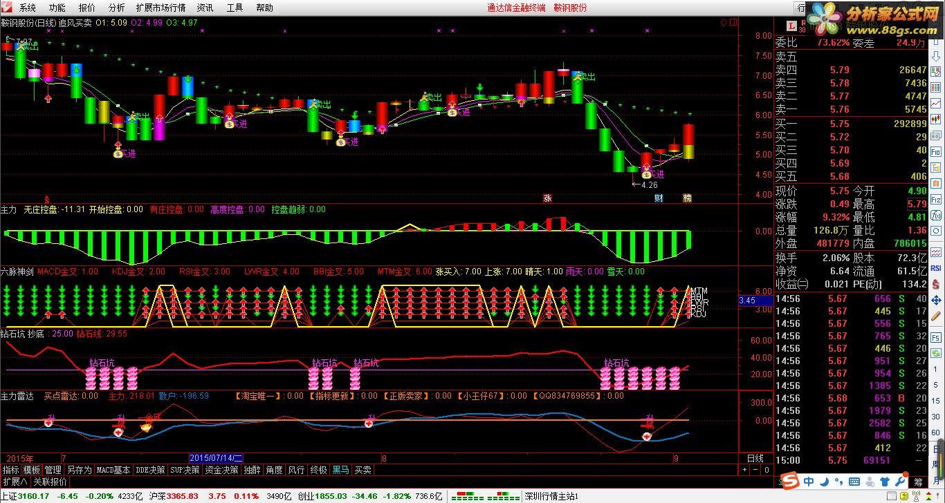
Task: Click the + zoom in button
Action: [x=745, y=470]
